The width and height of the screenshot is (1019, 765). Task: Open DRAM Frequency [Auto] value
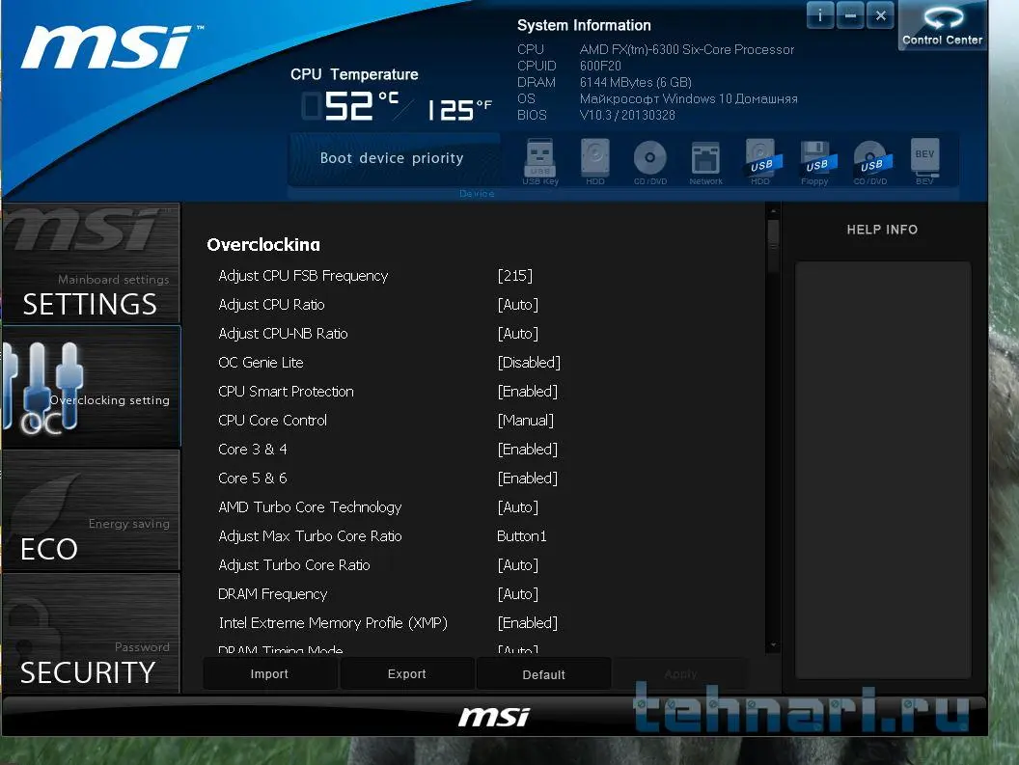pos(517,594)
